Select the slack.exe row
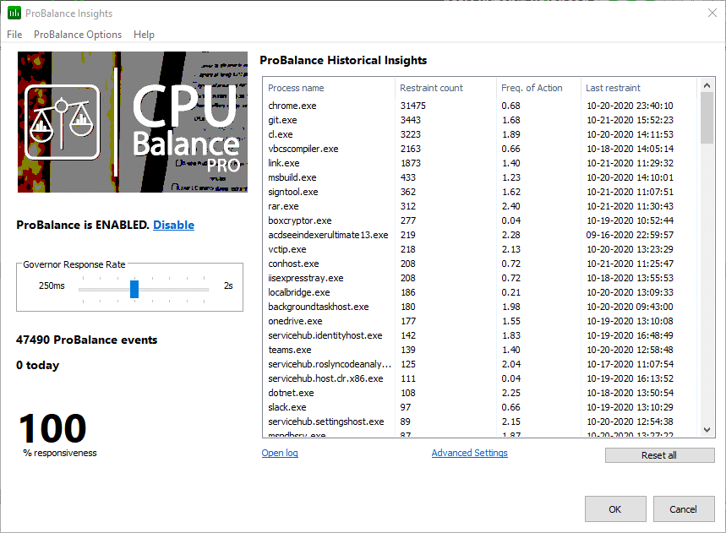The image size is (726, 533). coord(482,406)
